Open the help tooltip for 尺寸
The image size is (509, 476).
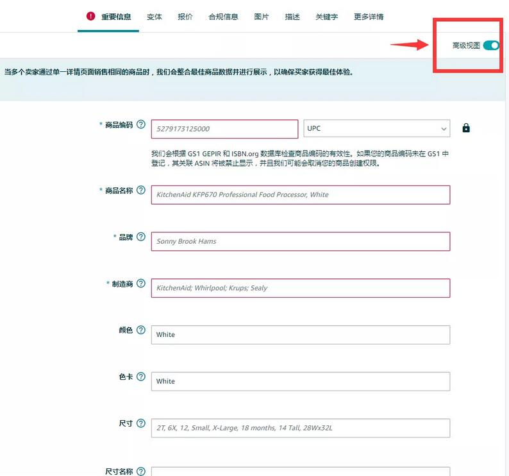tap(141, 424)
